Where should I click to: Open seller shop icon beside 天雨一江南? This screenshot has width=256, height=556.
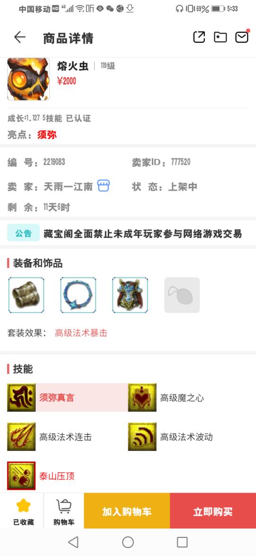(x=104, y=186)
